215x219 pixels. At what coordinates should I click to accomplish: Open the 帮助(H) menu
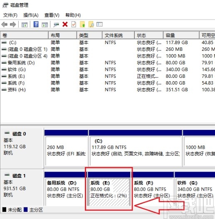click(x=73, y=15)
